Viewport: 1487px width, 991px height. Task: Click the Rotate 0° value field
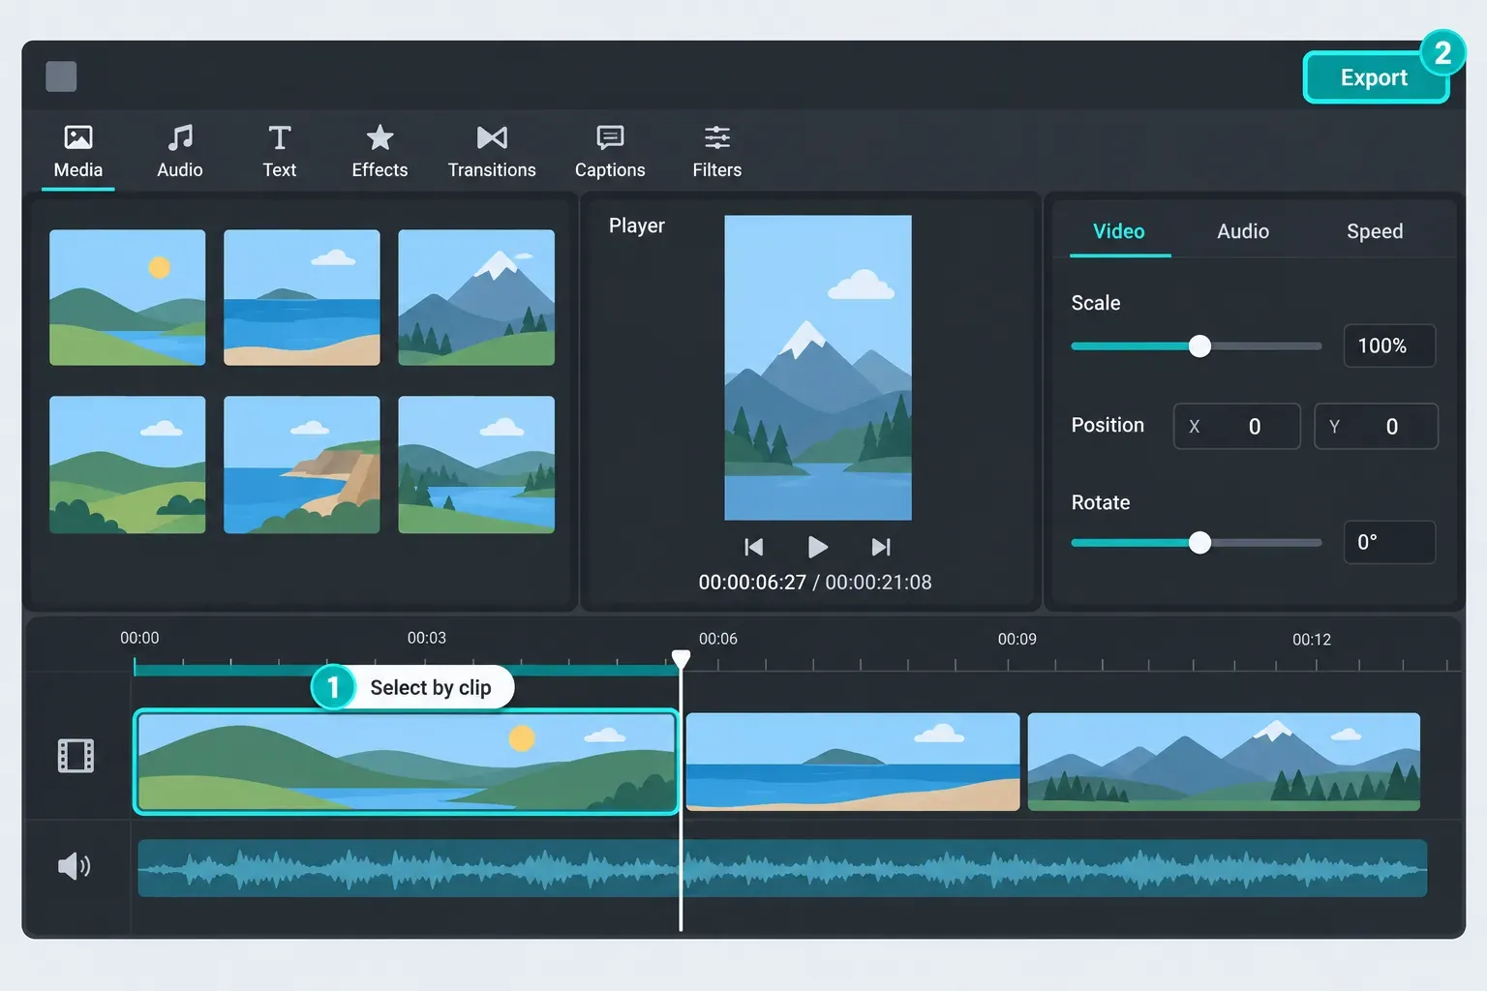1389,542
